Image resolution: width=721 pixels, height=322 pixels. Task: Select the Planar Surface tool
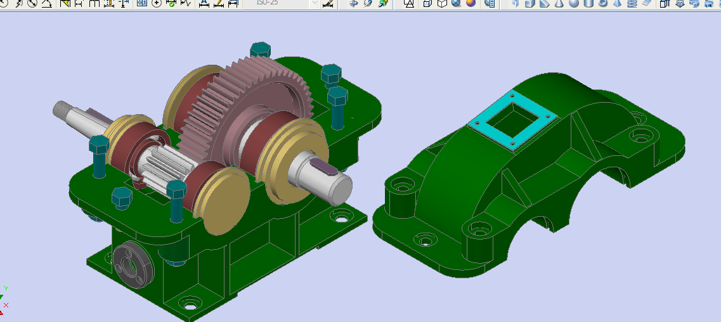[x=647, y=3]
